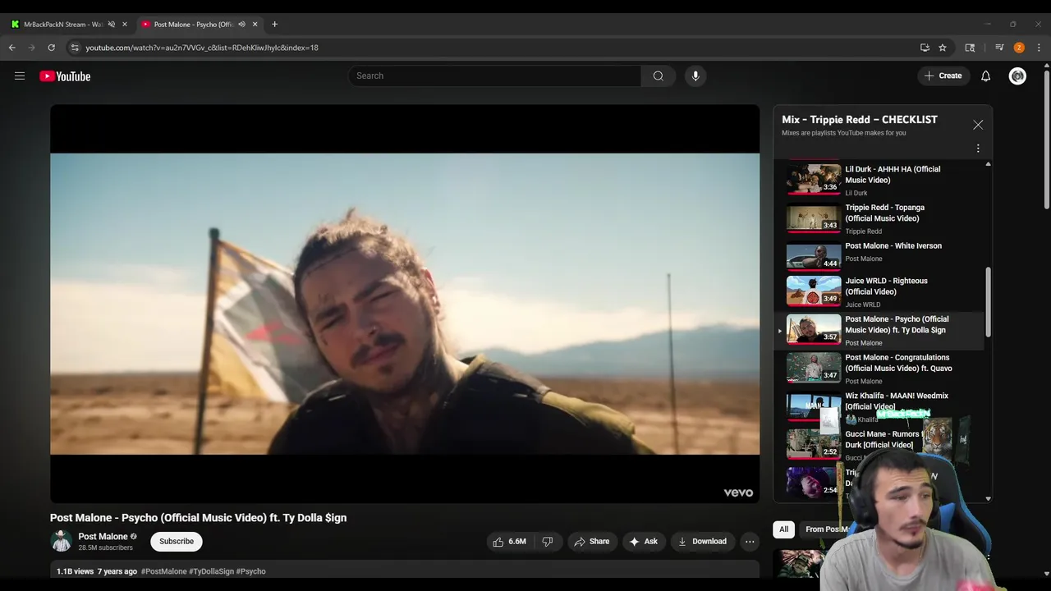Image resolution: width=1051 pixels, height=591 pixels.
Task: Subscribe to Post Malone
Action: [x=177, y=542]
